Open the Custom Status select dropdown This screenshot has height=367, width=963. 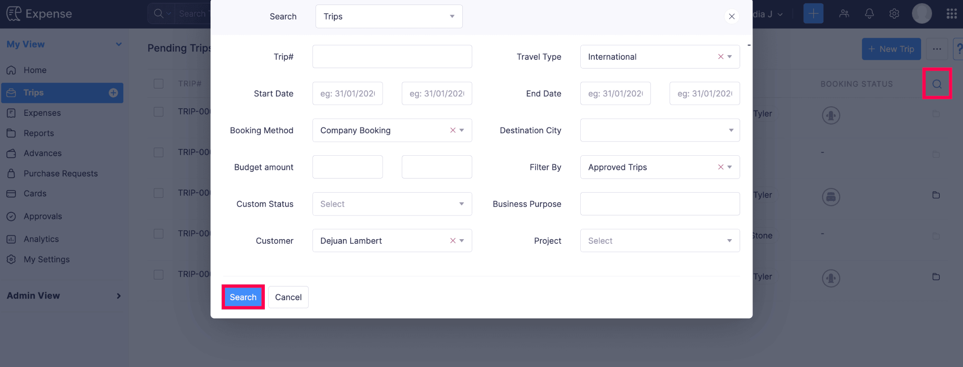pyautogui.click(x=392, y=204)
